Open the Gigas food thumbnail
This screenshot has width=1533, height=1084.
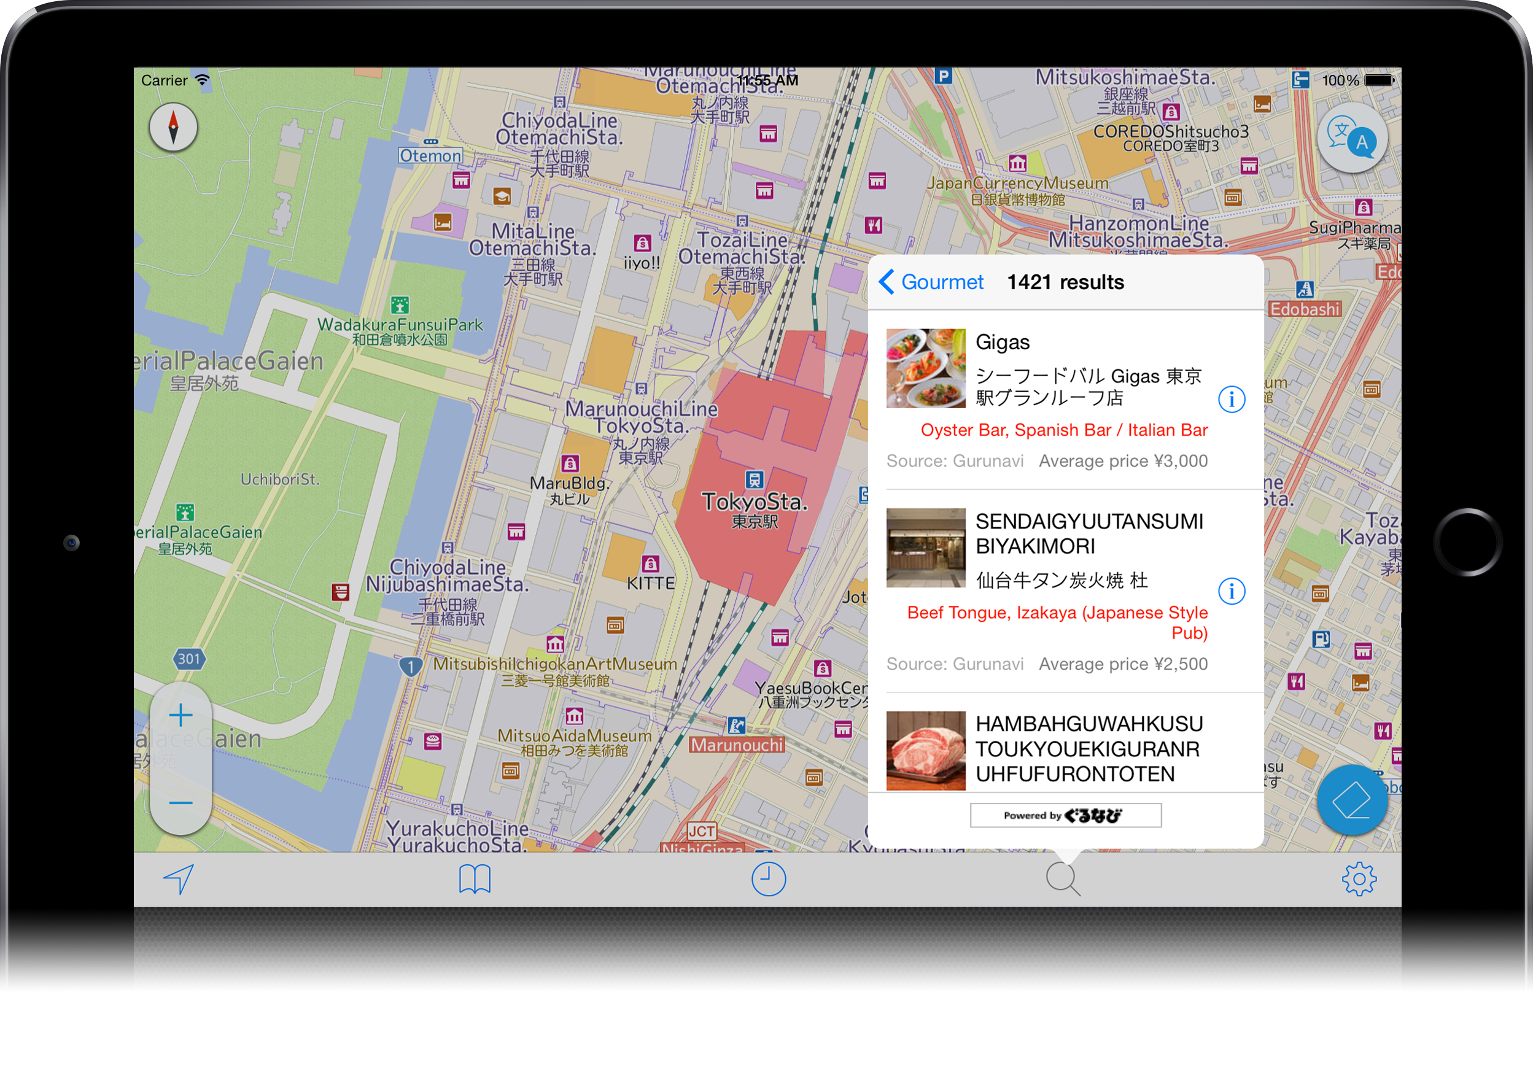click(925, 368)
